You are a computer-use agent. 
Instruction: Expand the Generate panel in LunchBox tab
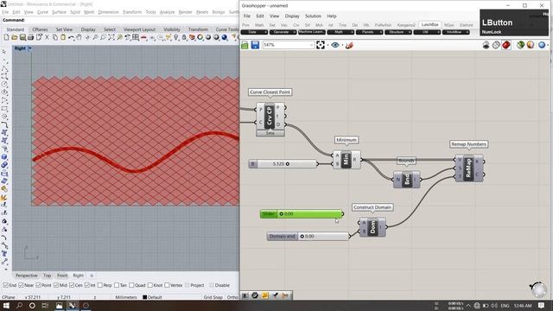[x=283, y=32]
